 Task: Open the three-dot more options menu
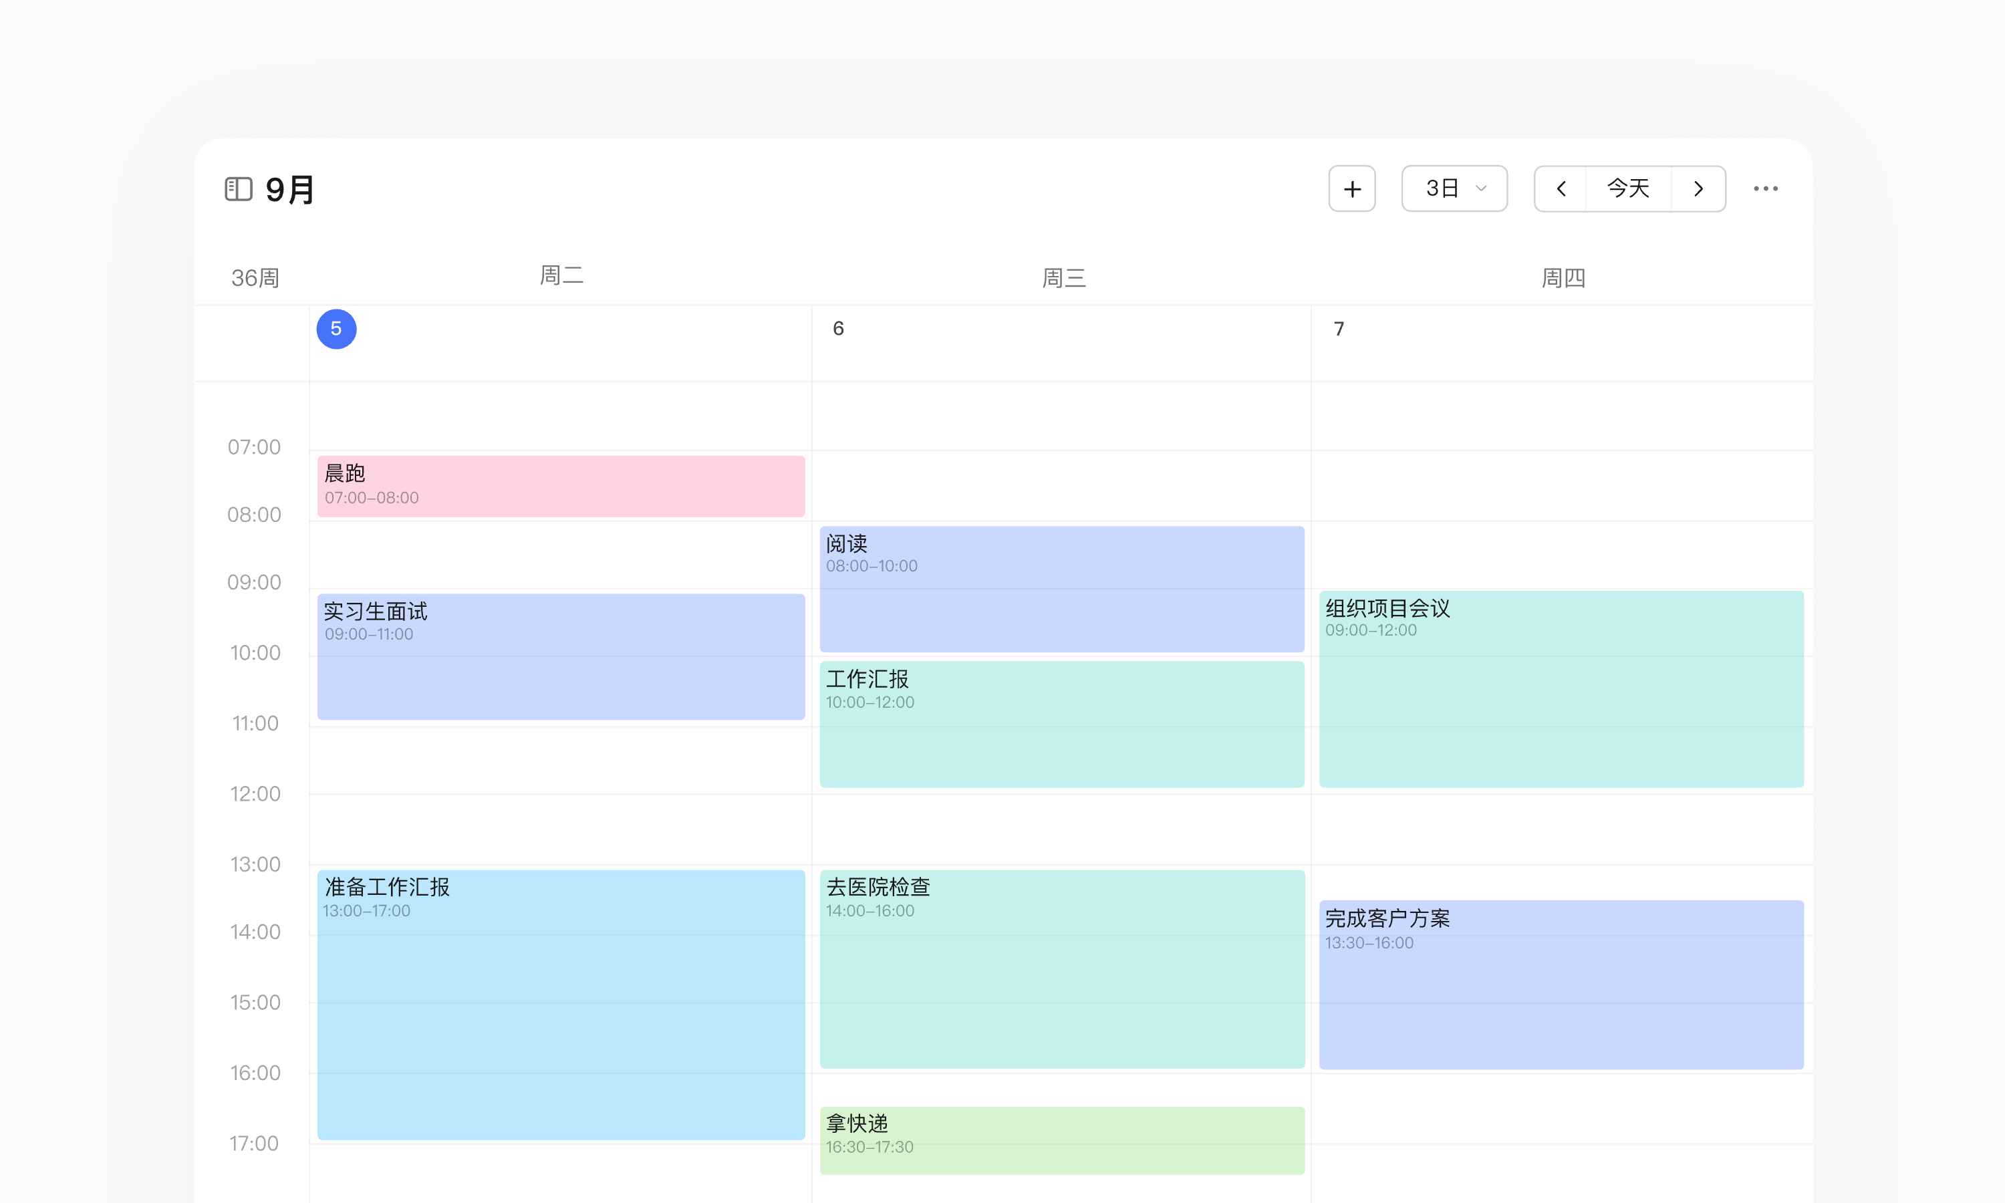coord(1765,189)
